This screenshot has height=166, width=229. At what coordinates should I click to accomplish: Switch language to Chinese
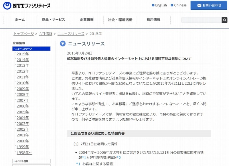click(x=180, y=5)
